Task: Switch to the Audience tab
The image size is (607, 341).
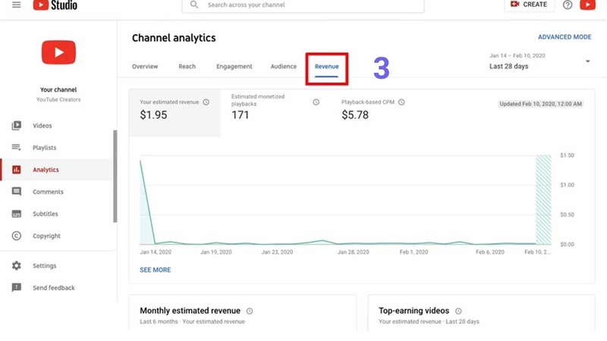Action: pyautogui.click(x=283, y=67)
